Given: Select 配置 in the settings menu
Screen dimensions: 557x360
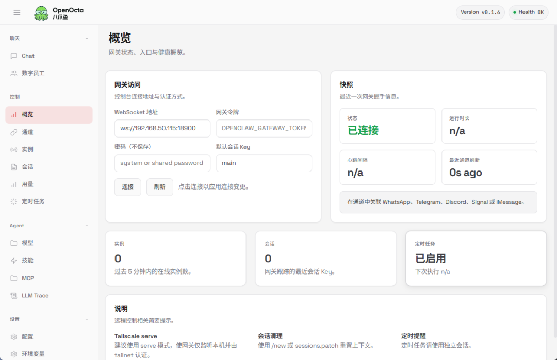Looking at the screenshot, I should [13, 336].
